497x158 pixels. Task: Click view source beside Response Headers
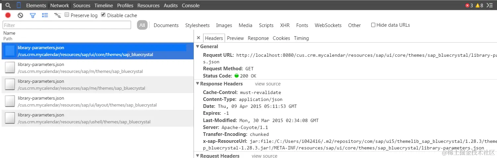pyautogui.click(x=267, y=84)
